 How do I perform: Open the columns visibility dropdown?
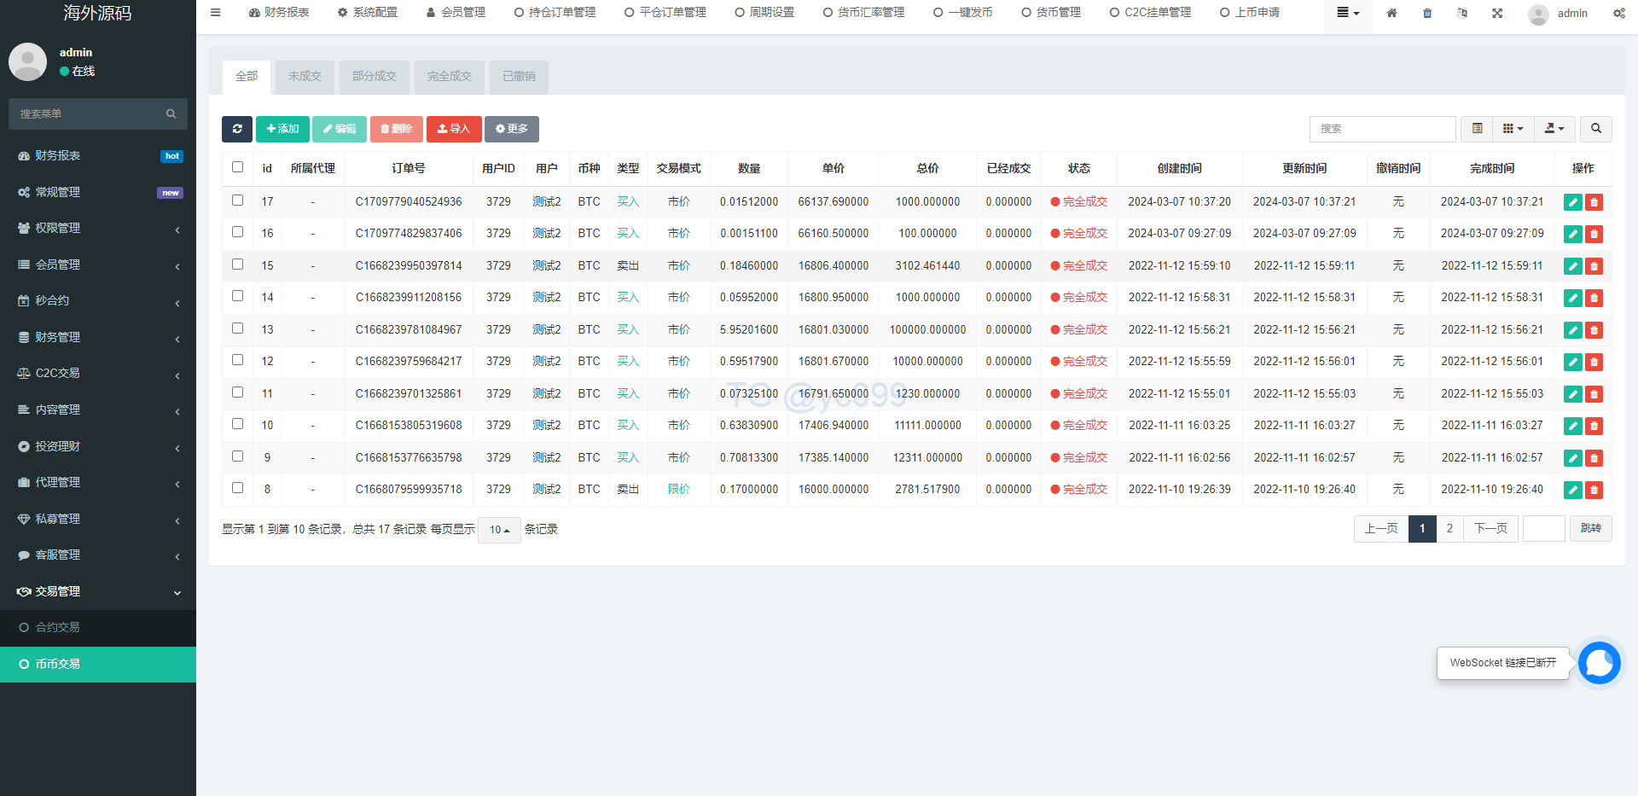(x=1513, y=129)
